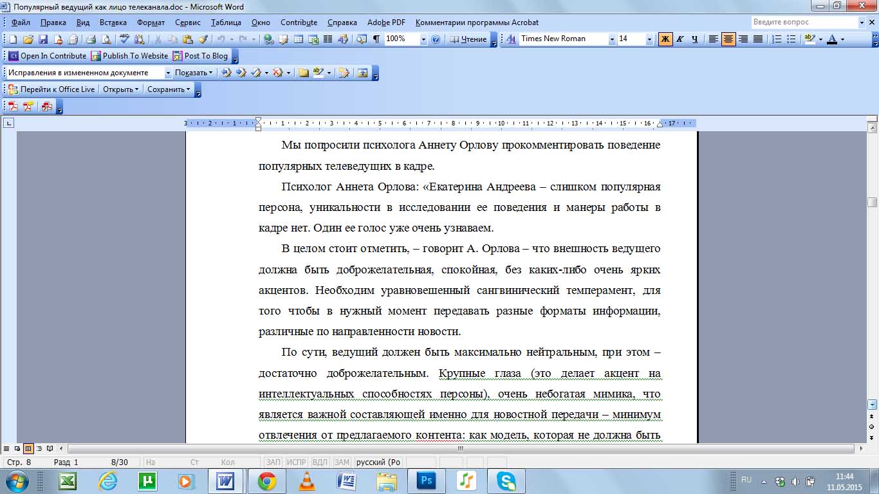Viewport: 879px width, 494px height.
Task: Click "Перейти к Office Live"
Action: (x=51, y=89)
